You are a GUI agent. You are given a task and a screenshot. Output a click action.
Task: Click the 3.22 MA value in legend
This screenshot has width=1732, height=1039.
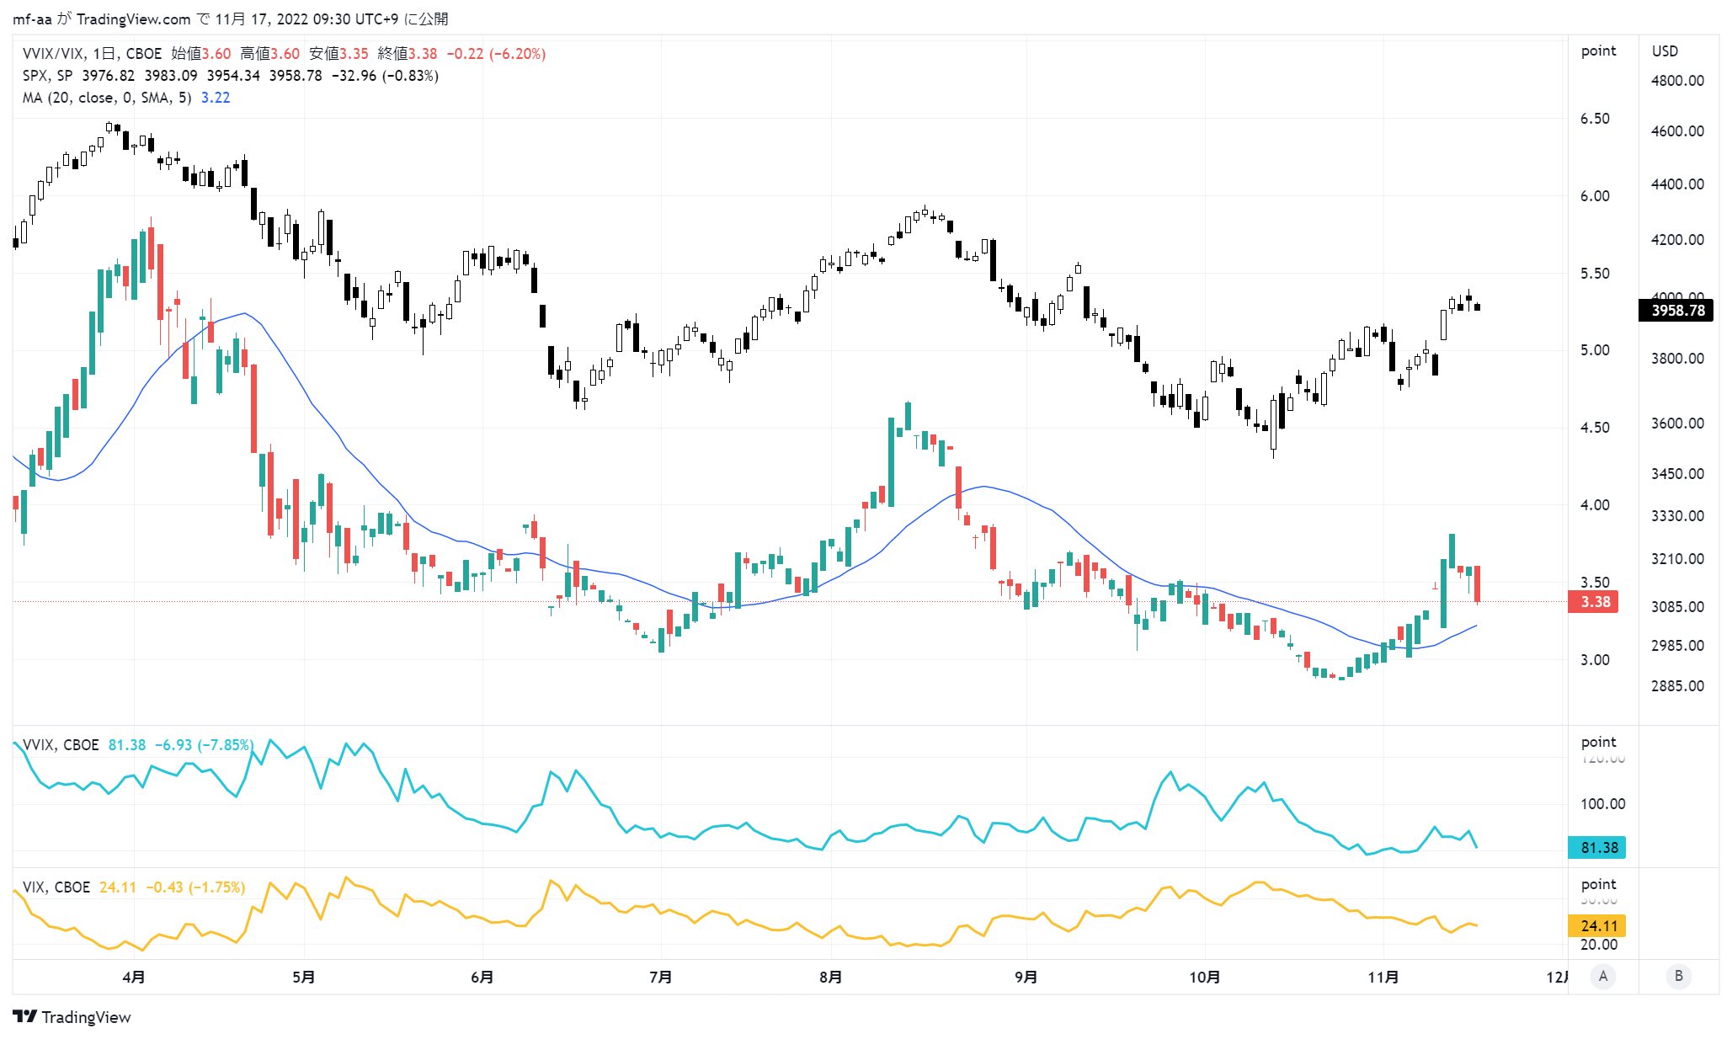pos(216,98)
